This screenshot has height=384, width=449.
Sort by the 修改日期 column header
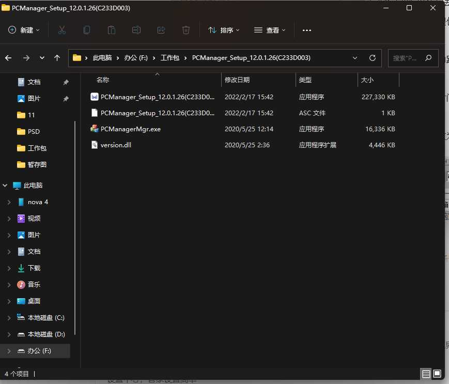(237, 80)
